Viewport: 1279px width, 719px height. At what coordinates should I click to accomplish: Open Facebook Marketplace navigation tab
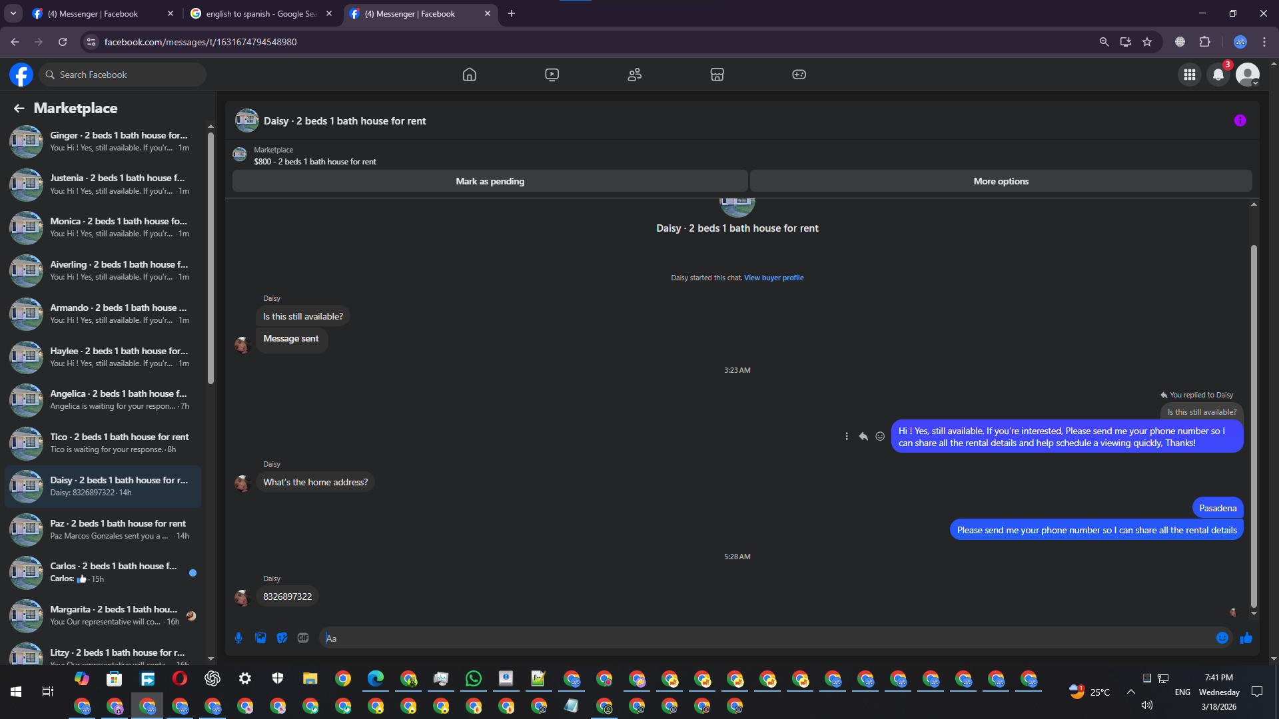pos(717,75)
